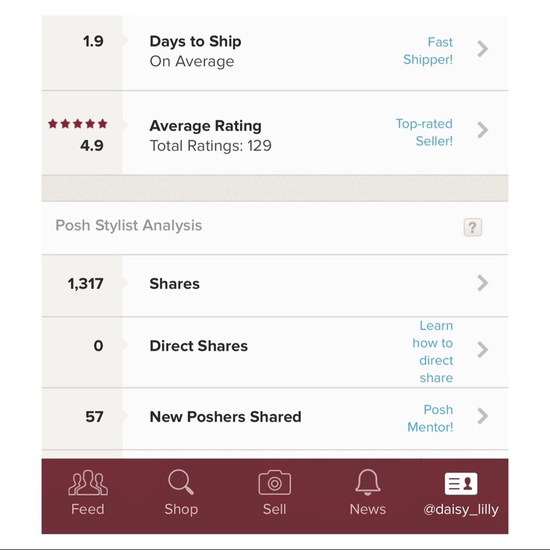This screenshot has width=550, height=550.
Task: Click the five-star rating icons
Action: (x=78, y=124)
